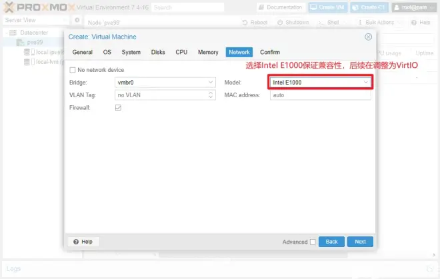Image resolution: width=440 pixels, height=279 pixels.
Task: Open the Documentation button
Action: 281,7
